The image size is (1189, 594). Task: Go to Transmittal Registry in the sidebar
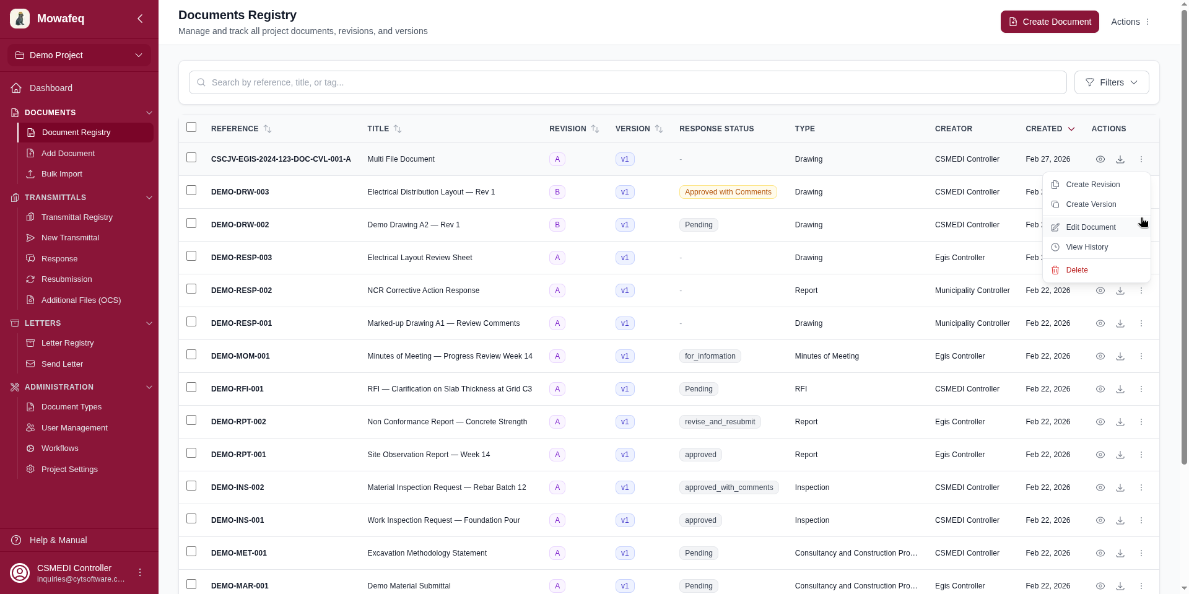(x=77, y=217)
